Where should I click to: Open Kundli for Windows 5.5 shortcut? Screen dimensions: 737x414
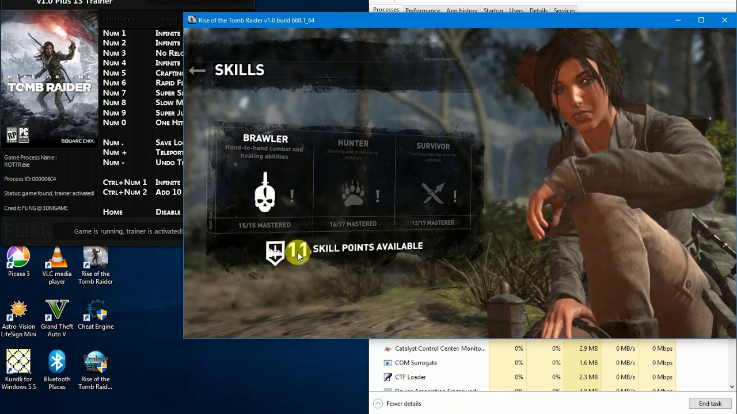(18, 370)
